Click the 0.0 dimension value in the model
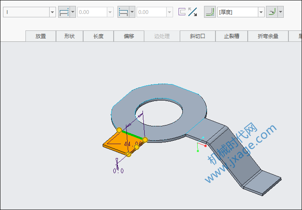Screen dimensions: 302x210 click(x=118, y=171)
